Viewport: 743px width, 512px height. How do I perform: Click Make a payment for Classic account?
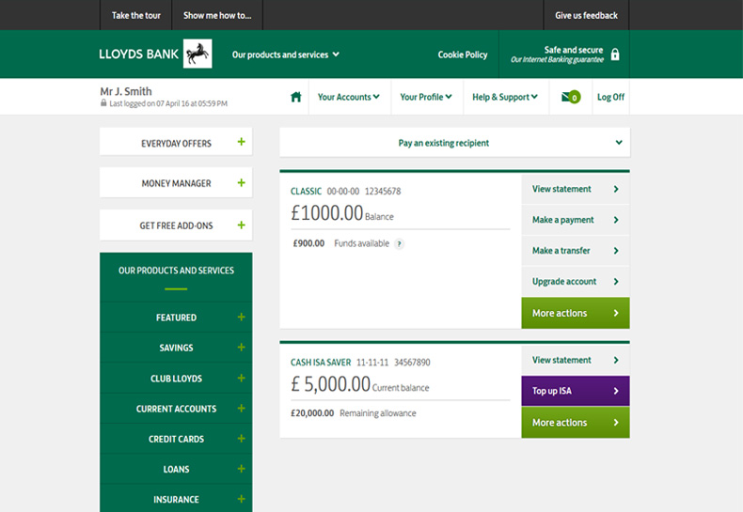click(576, 220)
